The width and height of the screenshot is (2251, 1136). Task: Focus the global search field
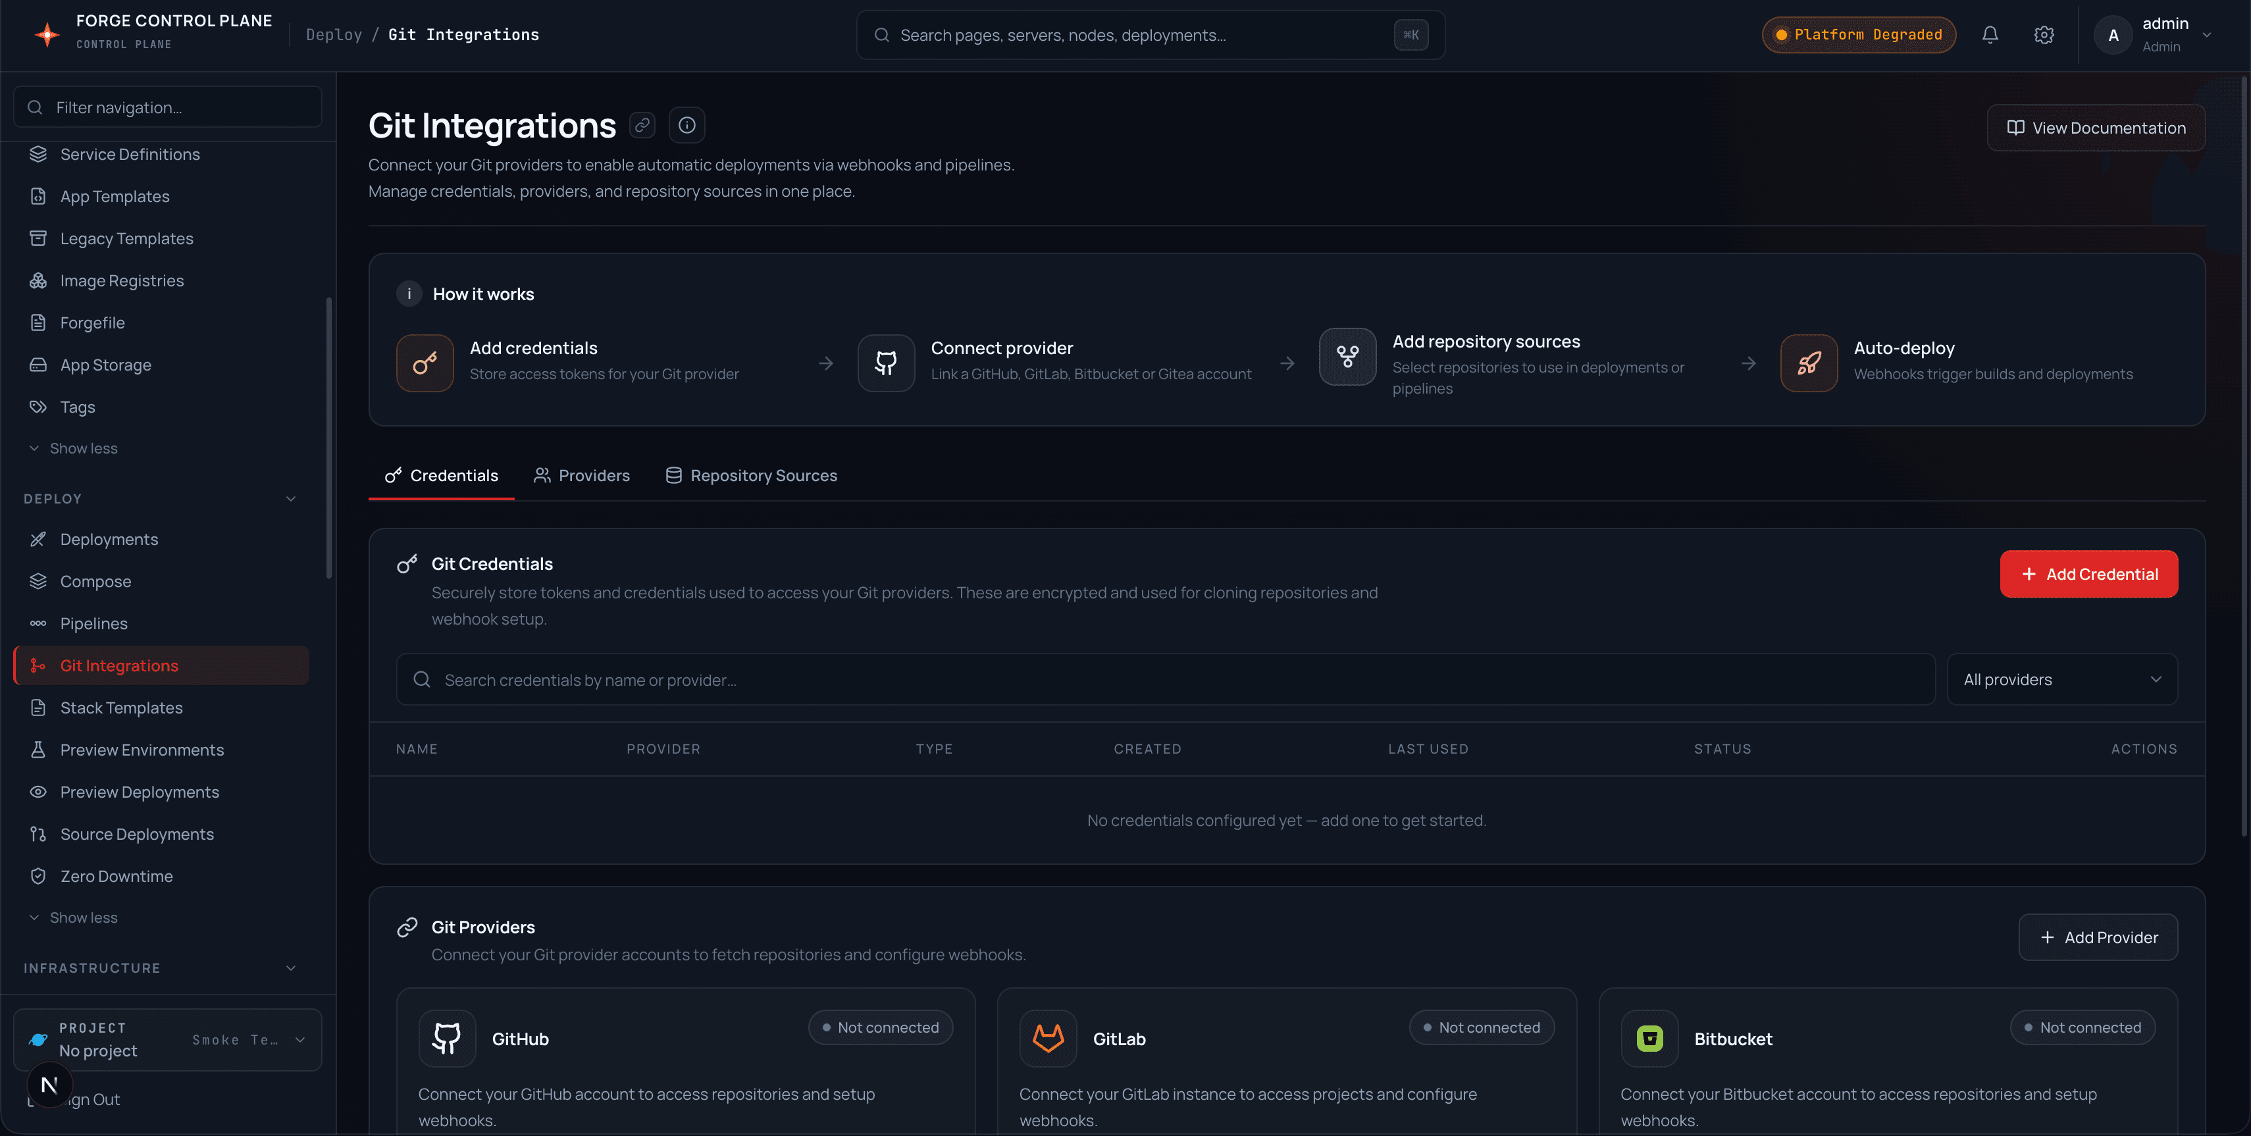[1150, 35]
